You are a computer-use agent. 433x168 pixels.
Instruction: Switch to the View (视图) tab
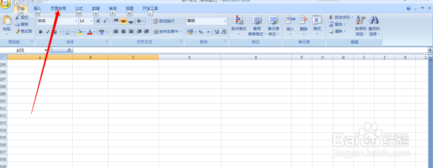click(x=129, y=8)
